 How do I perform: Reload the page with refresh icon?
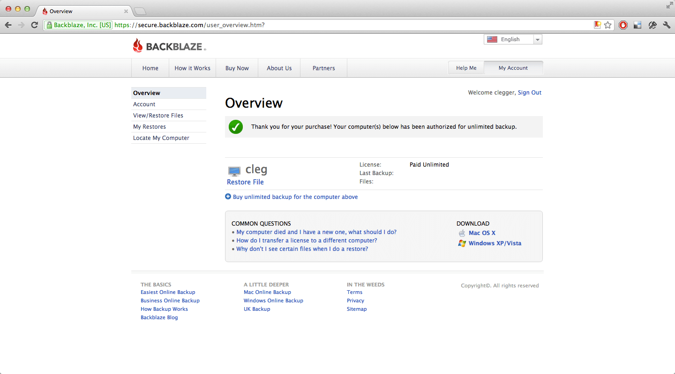point(34,25)
